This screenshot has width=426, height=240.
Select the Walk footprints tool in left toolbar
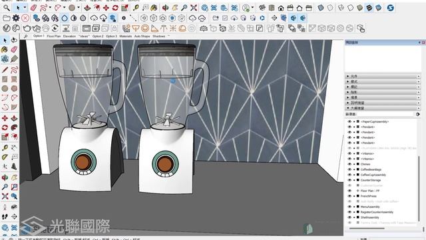[x=5, y=217]
